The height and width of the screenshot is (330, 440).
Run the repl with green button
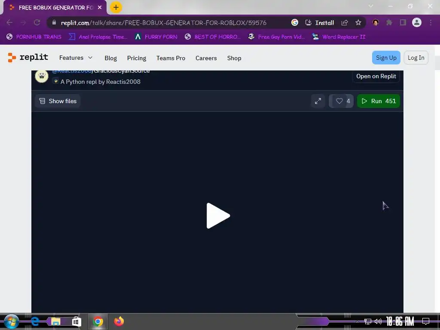click(378, 101)
